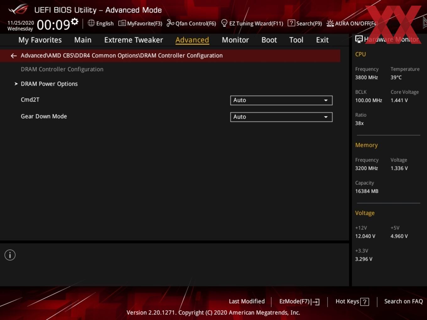Switch to Main tab
427x320 pixels.
click(83, 40)
